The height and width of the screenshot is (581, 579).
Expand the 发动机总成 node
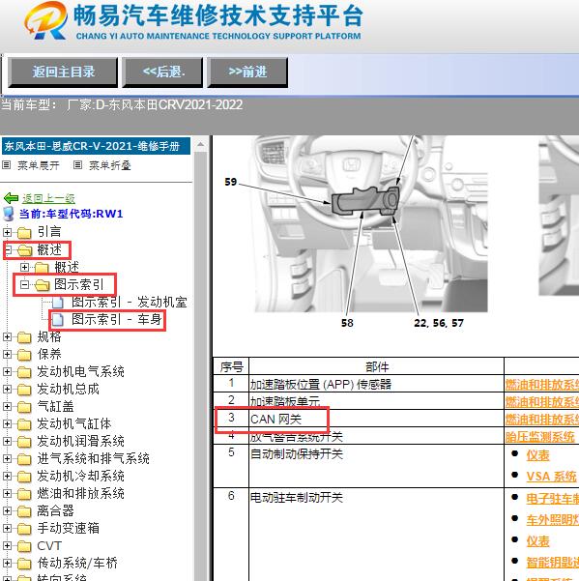pyautogui.click(x=7, y=389)
